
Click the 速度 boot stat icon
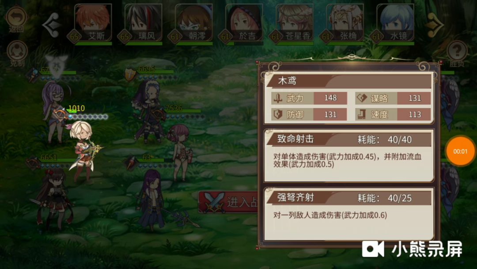coord(361,114)
